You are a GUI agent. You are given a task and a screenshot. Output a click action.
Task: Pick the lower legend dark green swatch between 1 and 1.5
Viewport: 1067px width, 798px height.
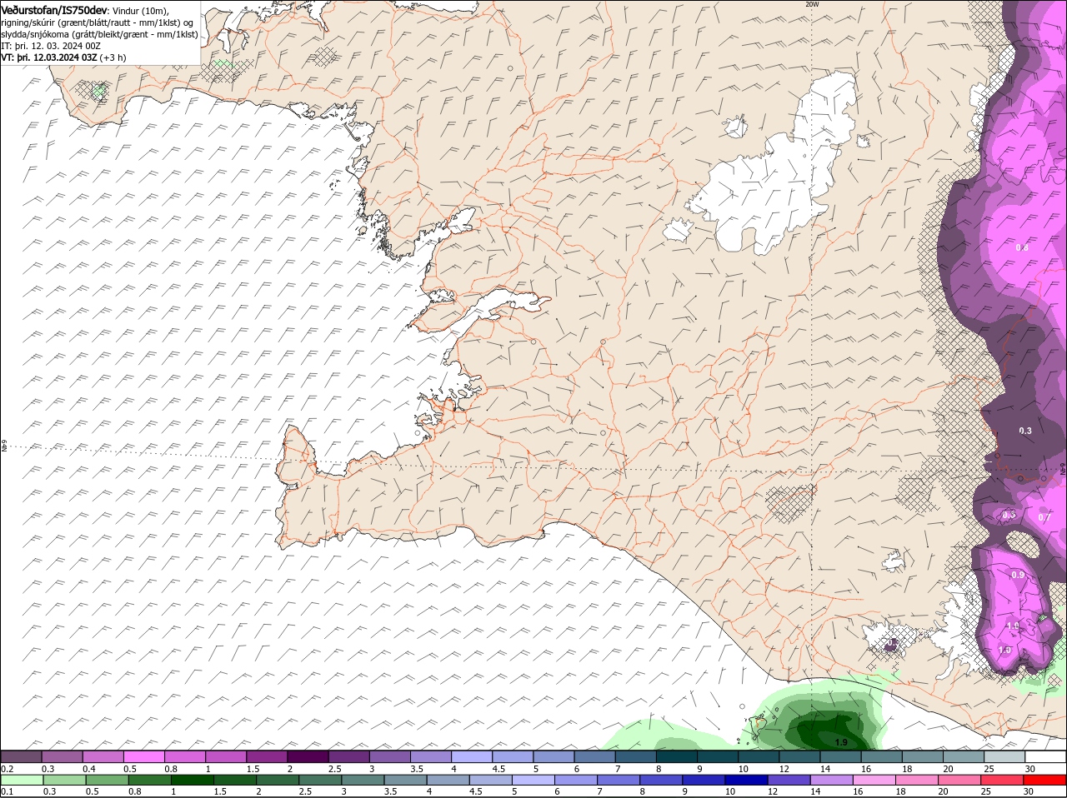(192, 780)
